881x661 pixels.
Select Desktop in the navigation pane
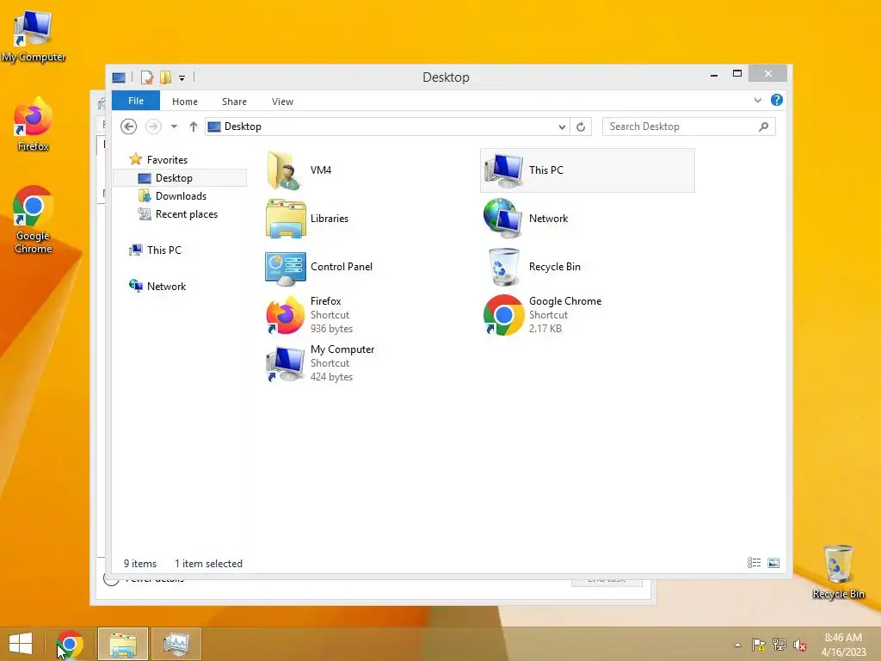tap(180, 177)
